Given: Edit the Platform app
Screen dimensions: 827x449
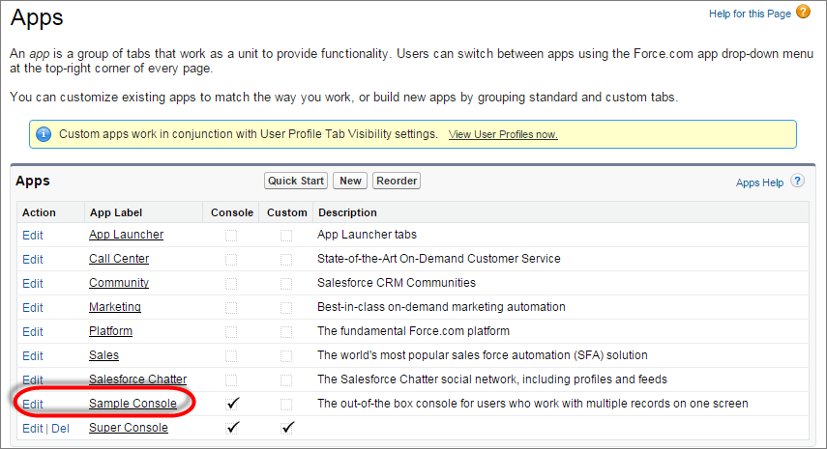Looking at the screenshot, I should click(x=33, y=332).
